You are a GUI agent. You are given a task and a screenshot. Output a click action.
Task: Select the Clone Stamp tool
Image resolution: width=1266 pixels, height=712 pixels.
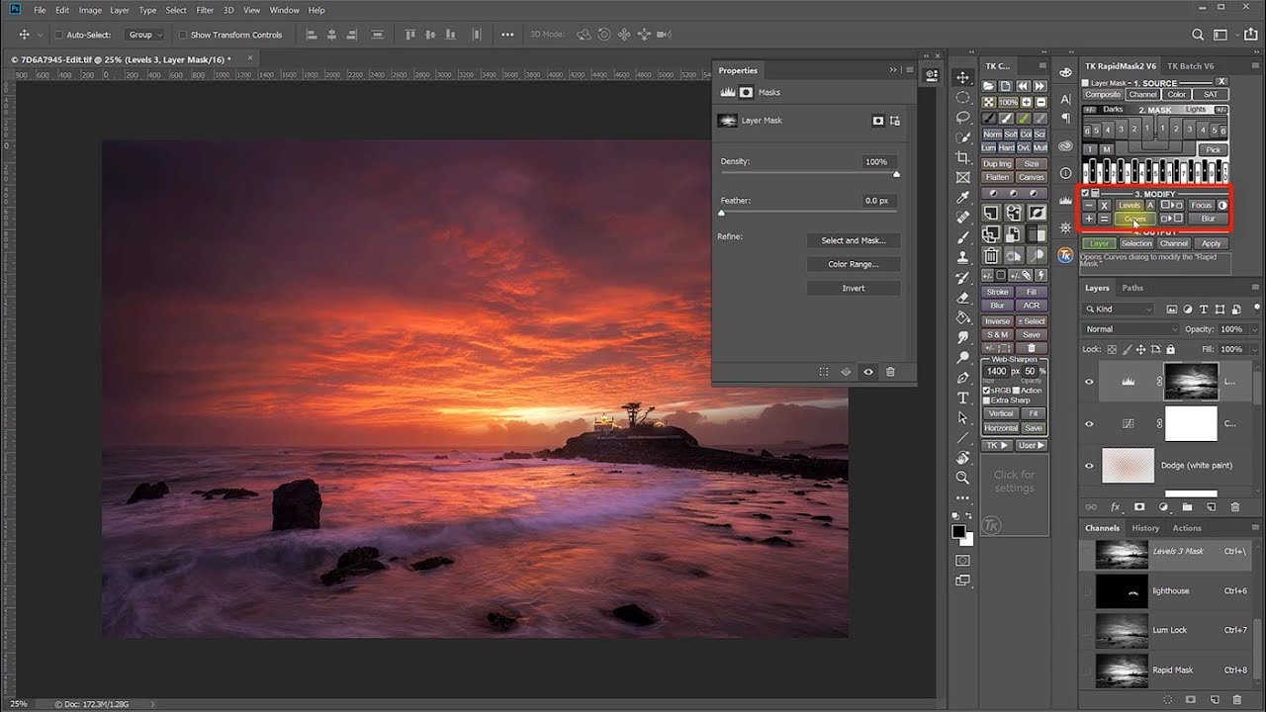(x=962, y=257)
